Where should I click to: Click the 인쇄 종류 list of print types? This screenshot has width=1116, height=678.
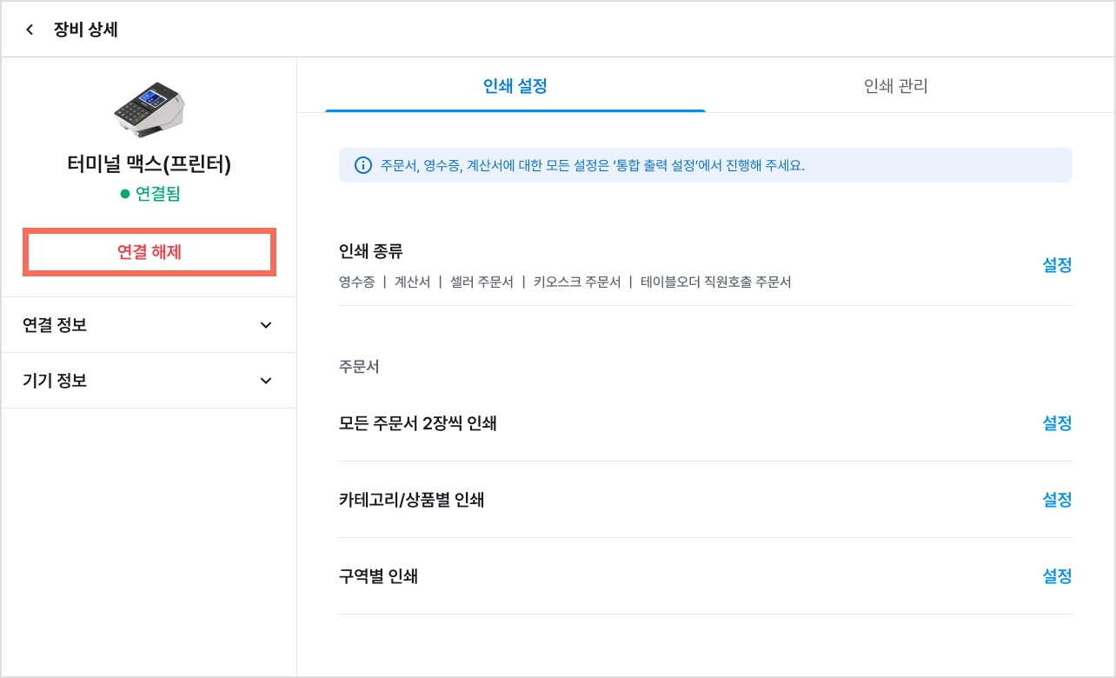(565, 282)
